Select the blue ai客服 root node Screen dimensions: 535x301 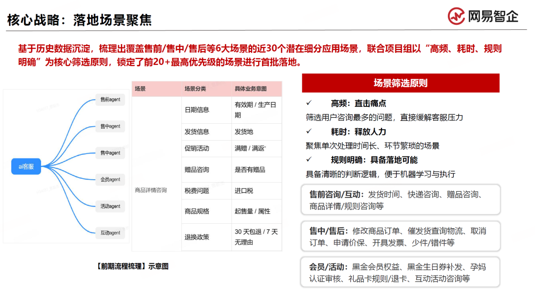(x=26, y=167)
